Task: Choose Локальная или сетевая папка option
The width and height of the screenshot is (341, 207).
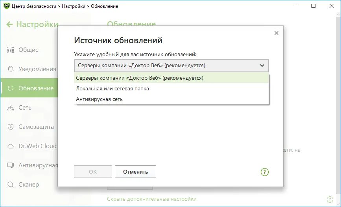Action: pos(171,89)
